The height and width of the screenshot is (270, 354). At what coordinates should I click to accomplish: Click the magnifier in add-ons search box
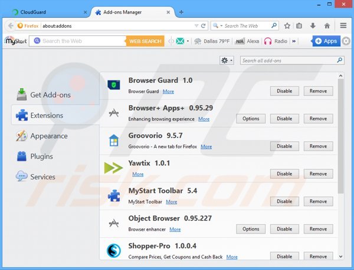pyautogui.click(x=340, y=61)
